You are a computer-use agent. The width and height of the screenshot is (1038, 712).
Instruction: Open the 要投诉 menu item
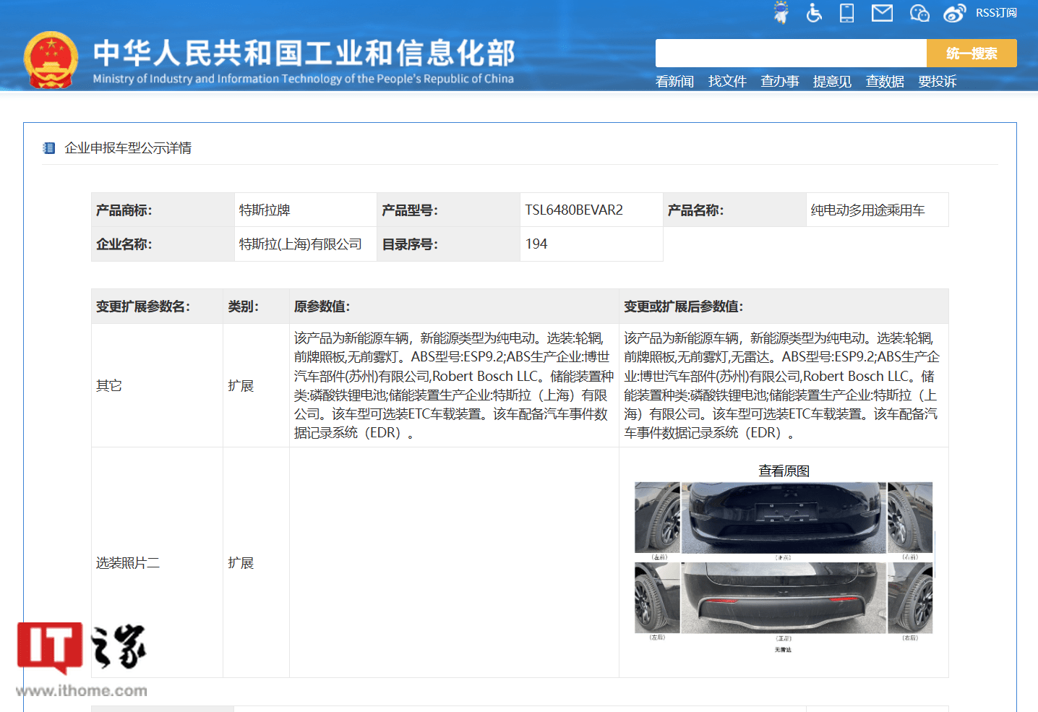pyautogui.click(x=938, y=82)
